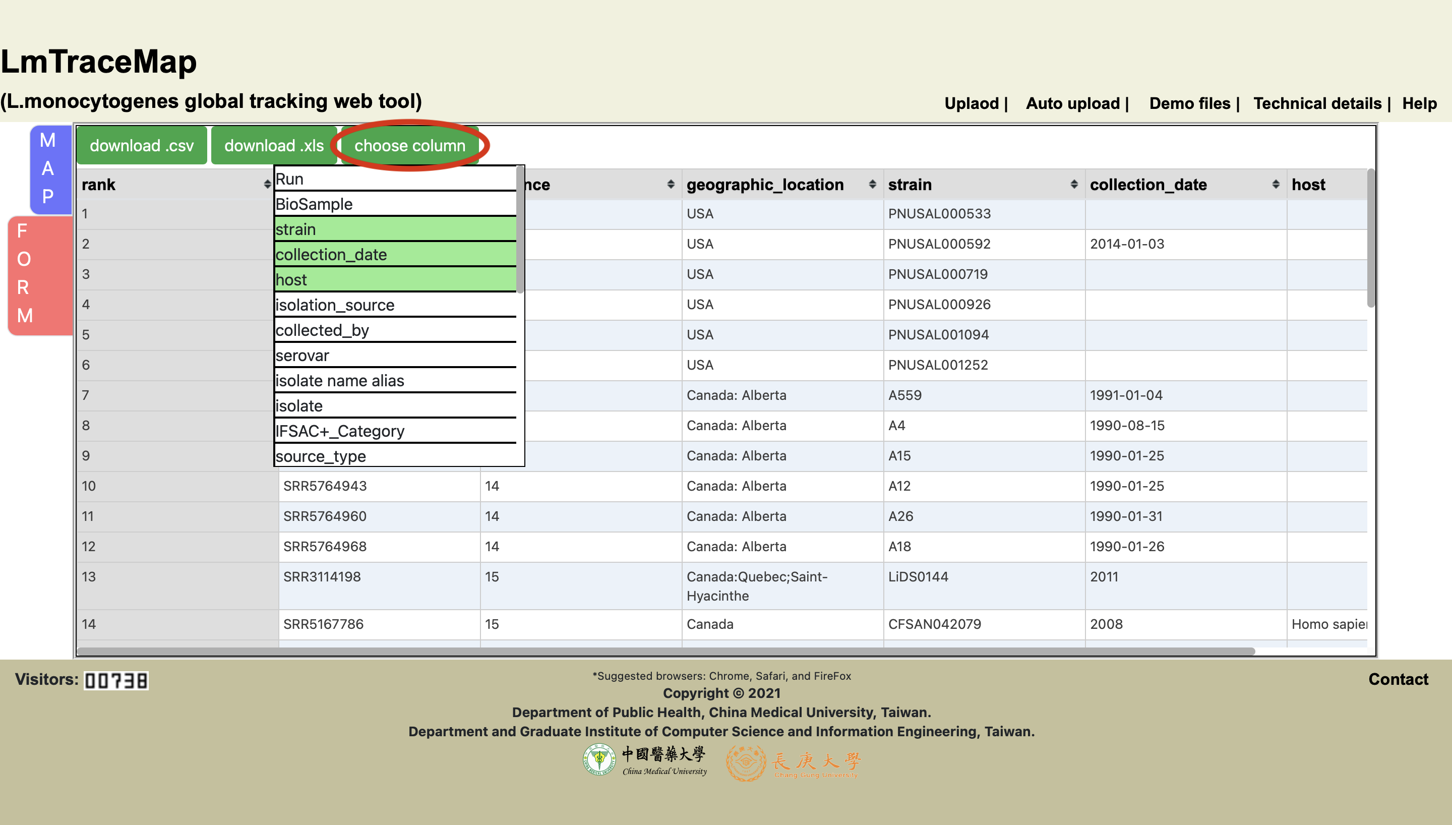Deselect the collection_date column option
The width and height of the screenshot is (1452, 825).
395,255
